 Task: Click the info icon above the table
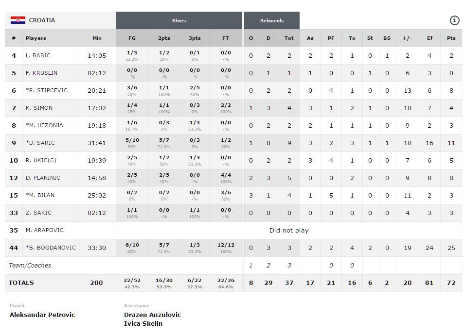coord(454,20)
